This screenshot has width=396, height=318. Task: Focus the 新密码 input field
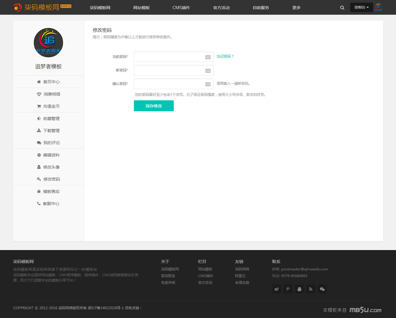169,70
